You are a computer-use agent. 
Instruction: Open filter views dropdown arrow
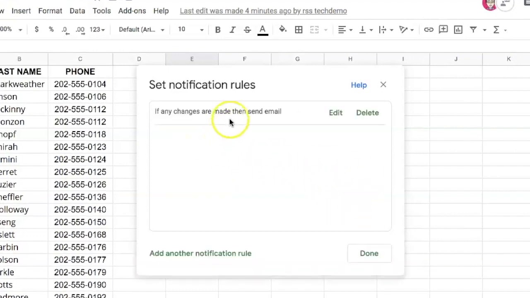click(484, 30)
